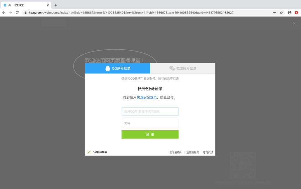Click the browser forward arrow
The width and height of the screenshot is (301, 189).
(x=11, y=13)
